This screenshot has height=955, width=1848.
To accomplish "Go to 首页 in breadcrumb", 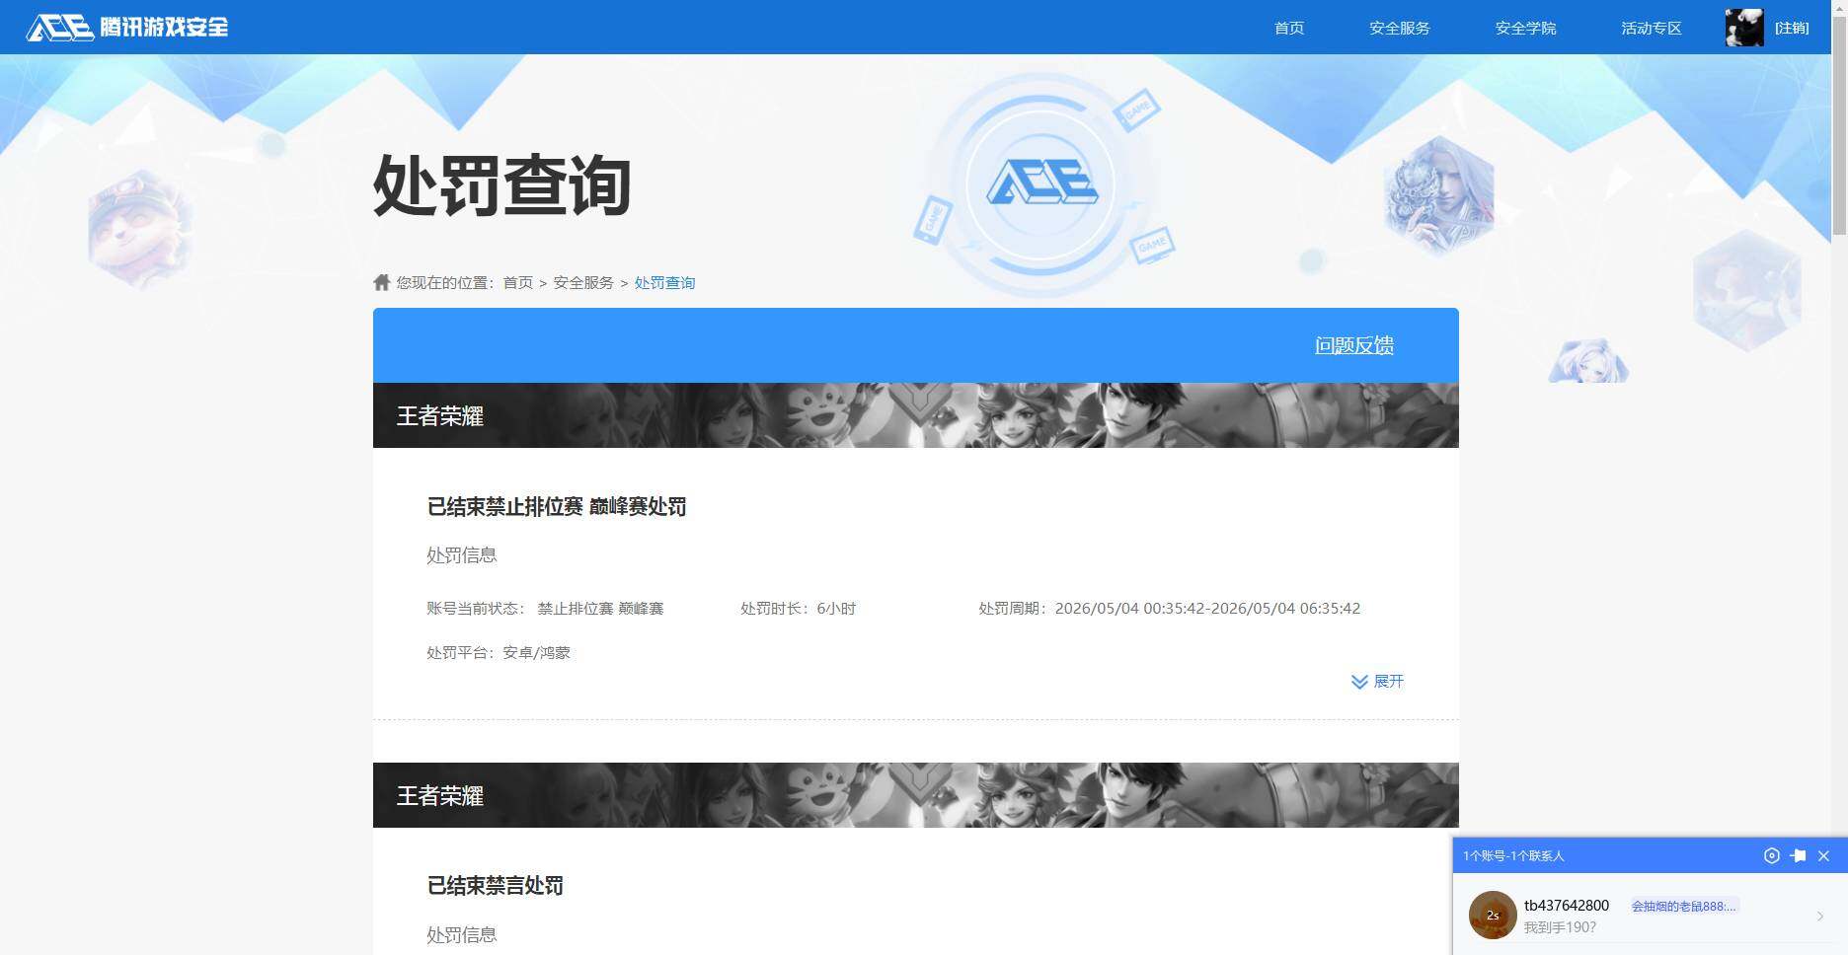I will click(517, 282).
